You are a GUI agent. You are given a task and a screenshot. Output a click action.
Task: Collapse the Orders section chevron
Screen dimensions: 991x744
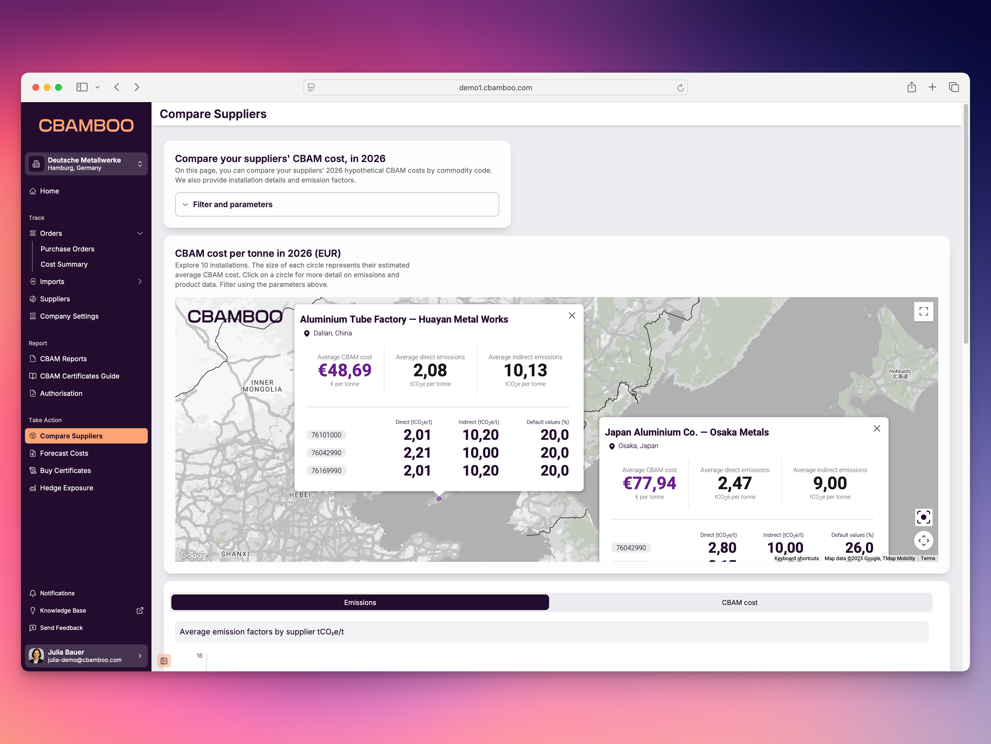pyautogui.click(x=140, y=234)
